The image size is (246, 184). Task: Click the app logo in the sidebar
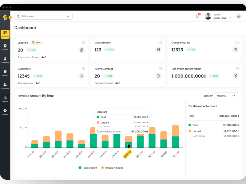click(5, 17)
